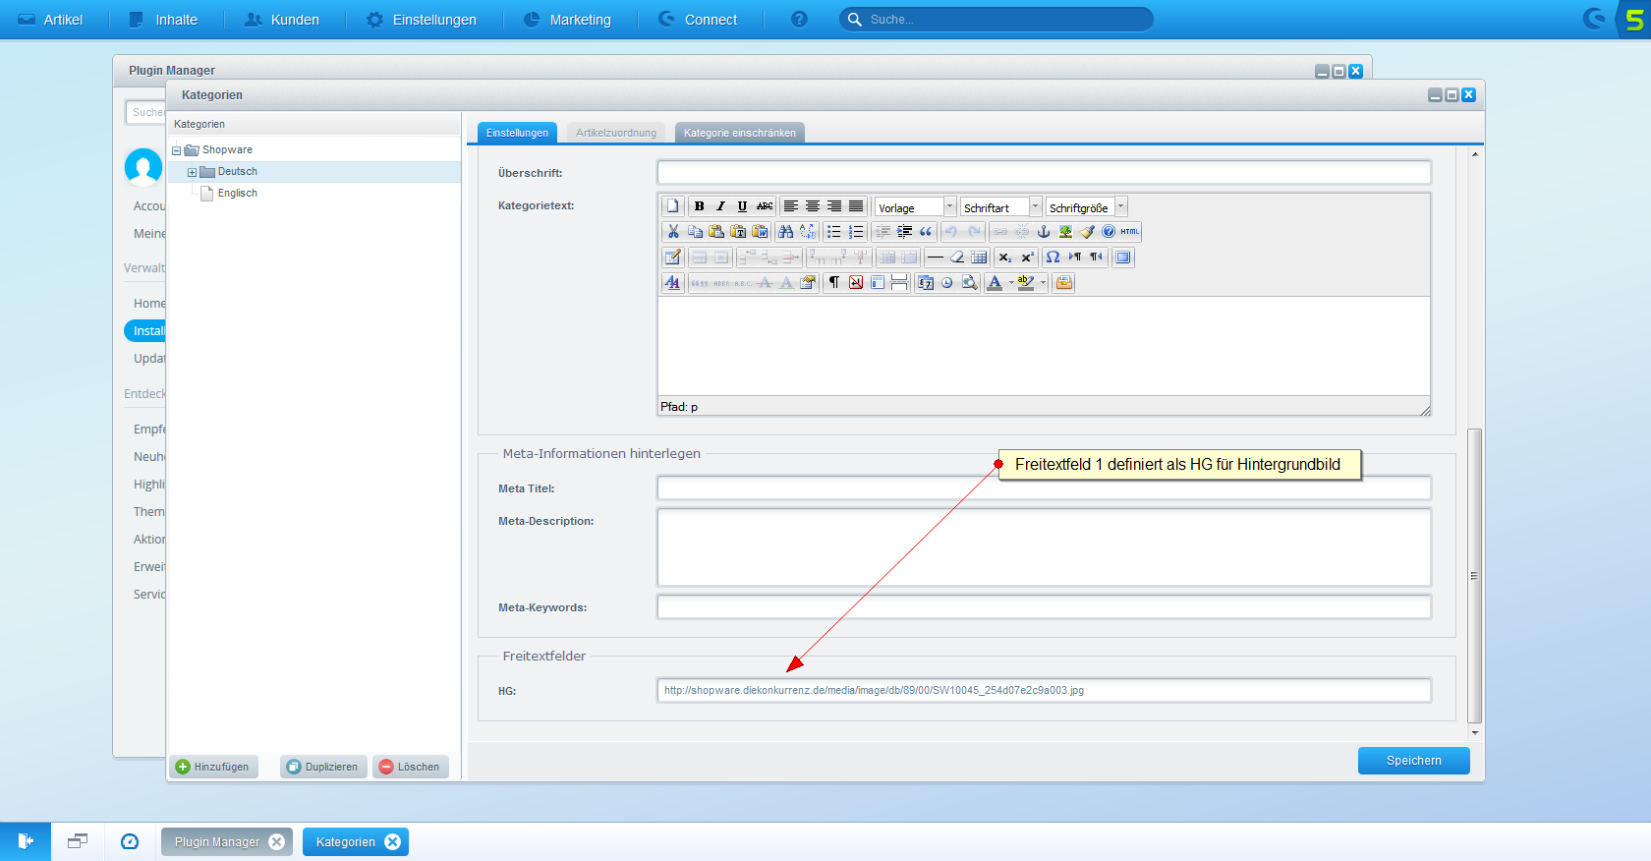Viewport: 1651px width, 861px height.
Task: Open the editor preview magnifier
Action: tap(969, 283)
